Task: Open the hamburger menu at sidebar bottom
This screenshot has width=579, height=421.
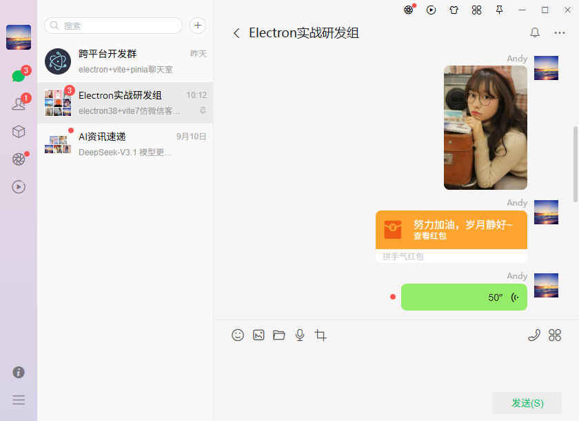Action: (19, 400)
